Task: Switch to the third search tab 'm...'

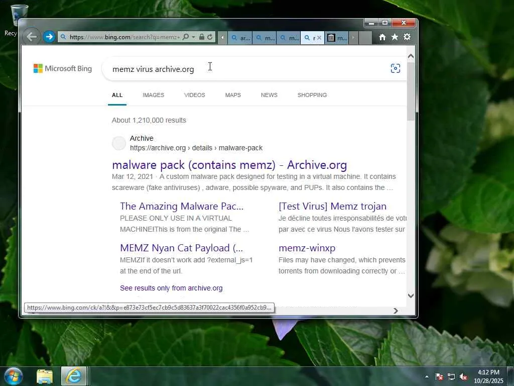Action: point(289,38)
